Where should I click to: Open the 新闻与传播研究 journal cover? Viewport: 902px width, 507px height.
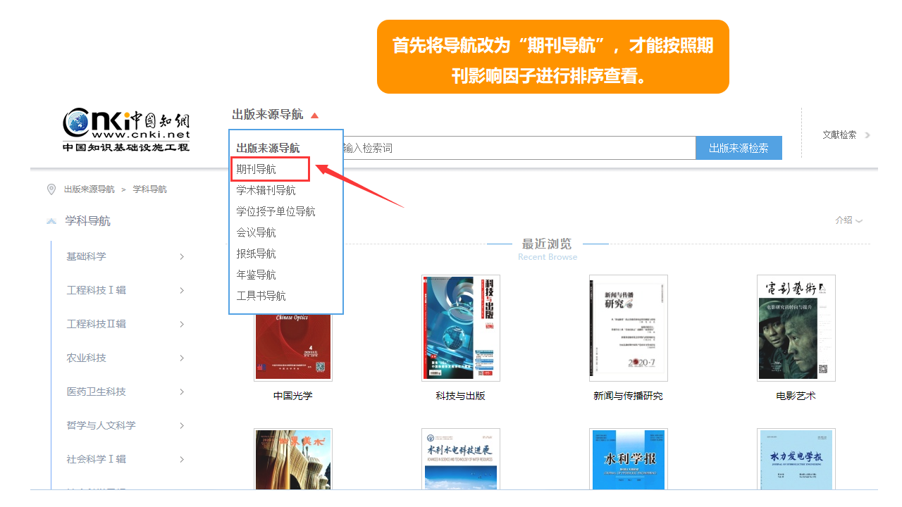click(x=629, y=328)
